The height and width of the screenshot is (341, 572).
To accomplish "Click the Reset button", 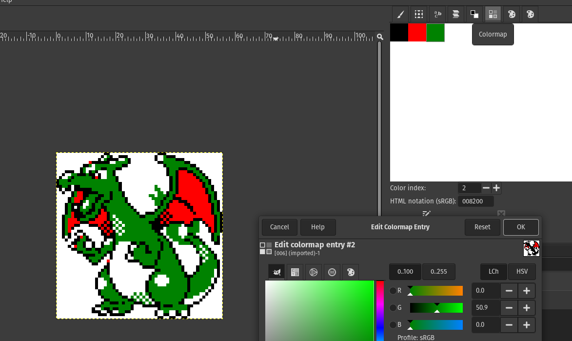I will [x=482, y=227].
